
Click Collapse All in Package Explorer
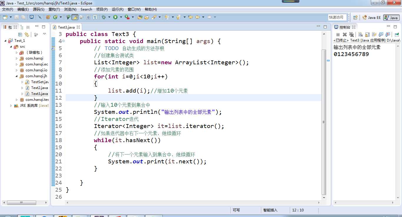point(20,34)
